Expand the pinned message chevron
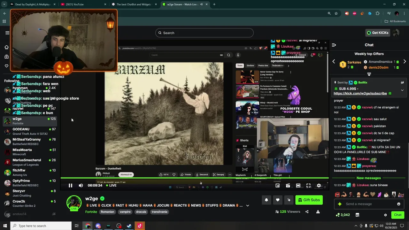 [402, 90]
